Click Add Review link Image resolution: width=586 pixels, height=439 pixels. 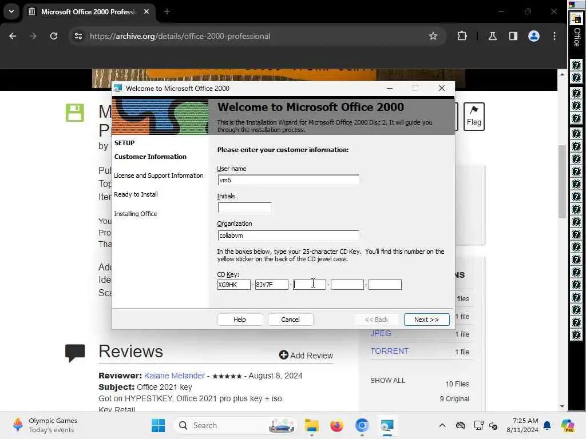tap(306, 356)
